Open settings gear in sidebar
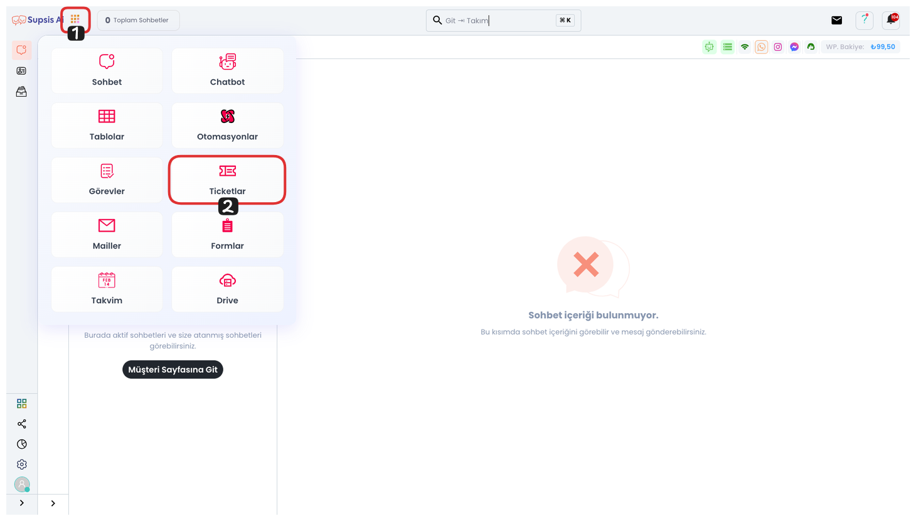 pyautogui.click(x=22, y=465)
